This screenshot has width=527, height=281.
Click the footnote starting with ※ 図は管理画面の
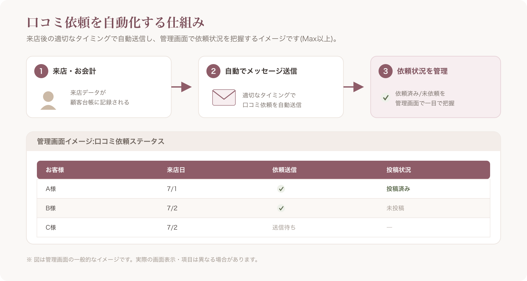(143, 259)
